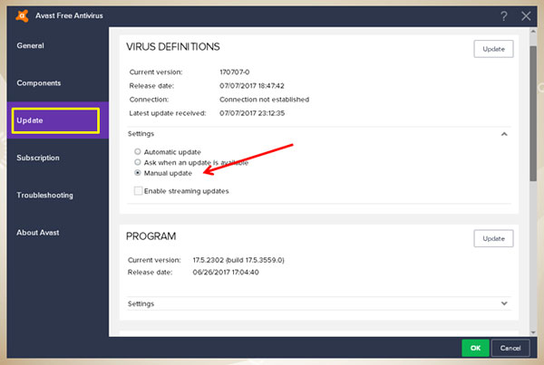Image resolution: width=544 pixels, height=365 pixels.
Task: Select Ask when an update is available
Action: (x=138, y=162)
